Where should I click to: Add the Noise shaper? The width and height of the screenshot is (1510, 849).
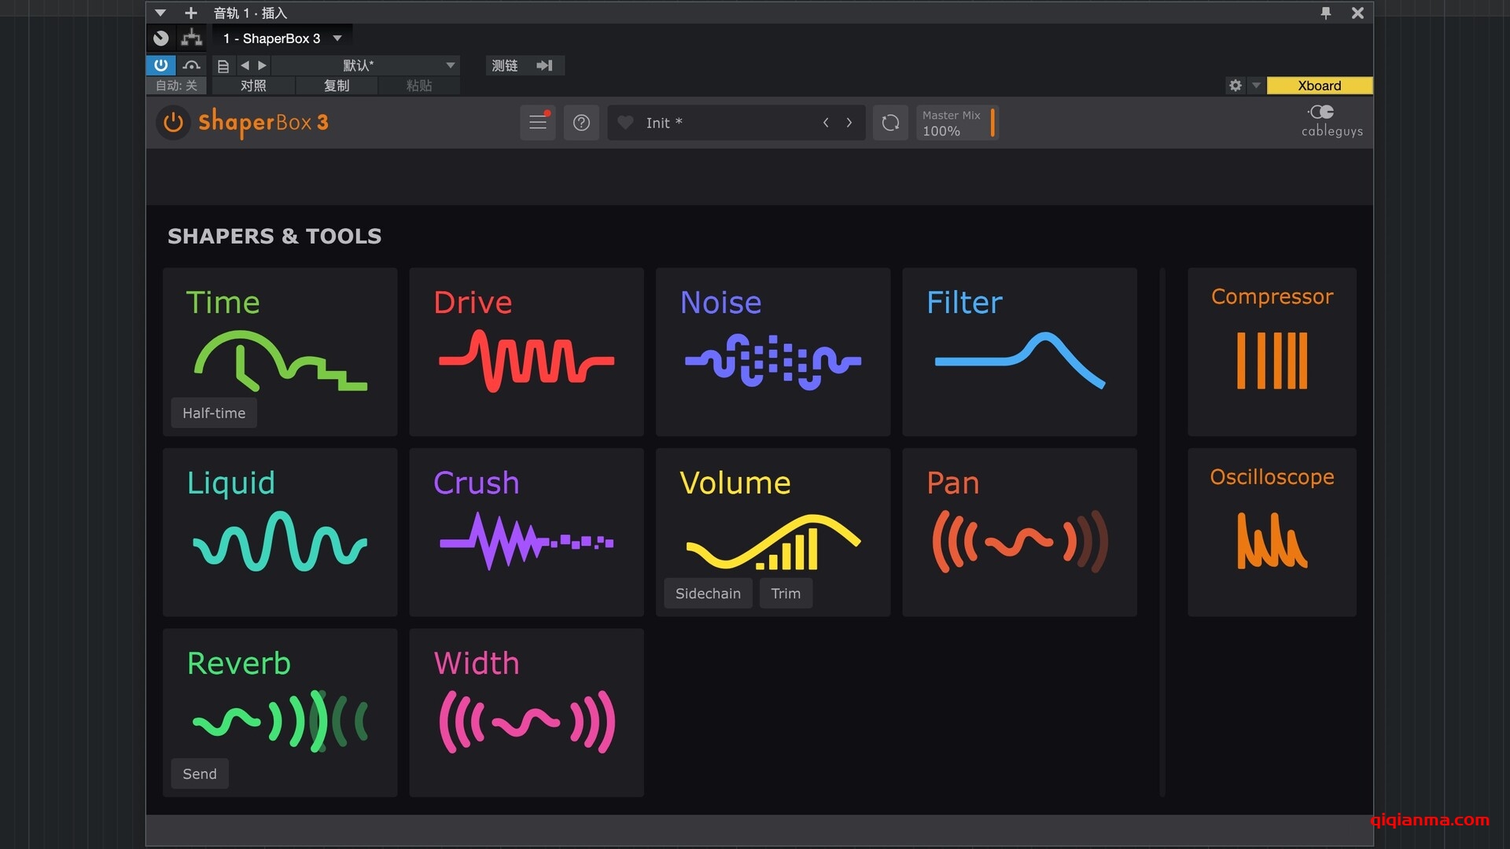point(773,351)
